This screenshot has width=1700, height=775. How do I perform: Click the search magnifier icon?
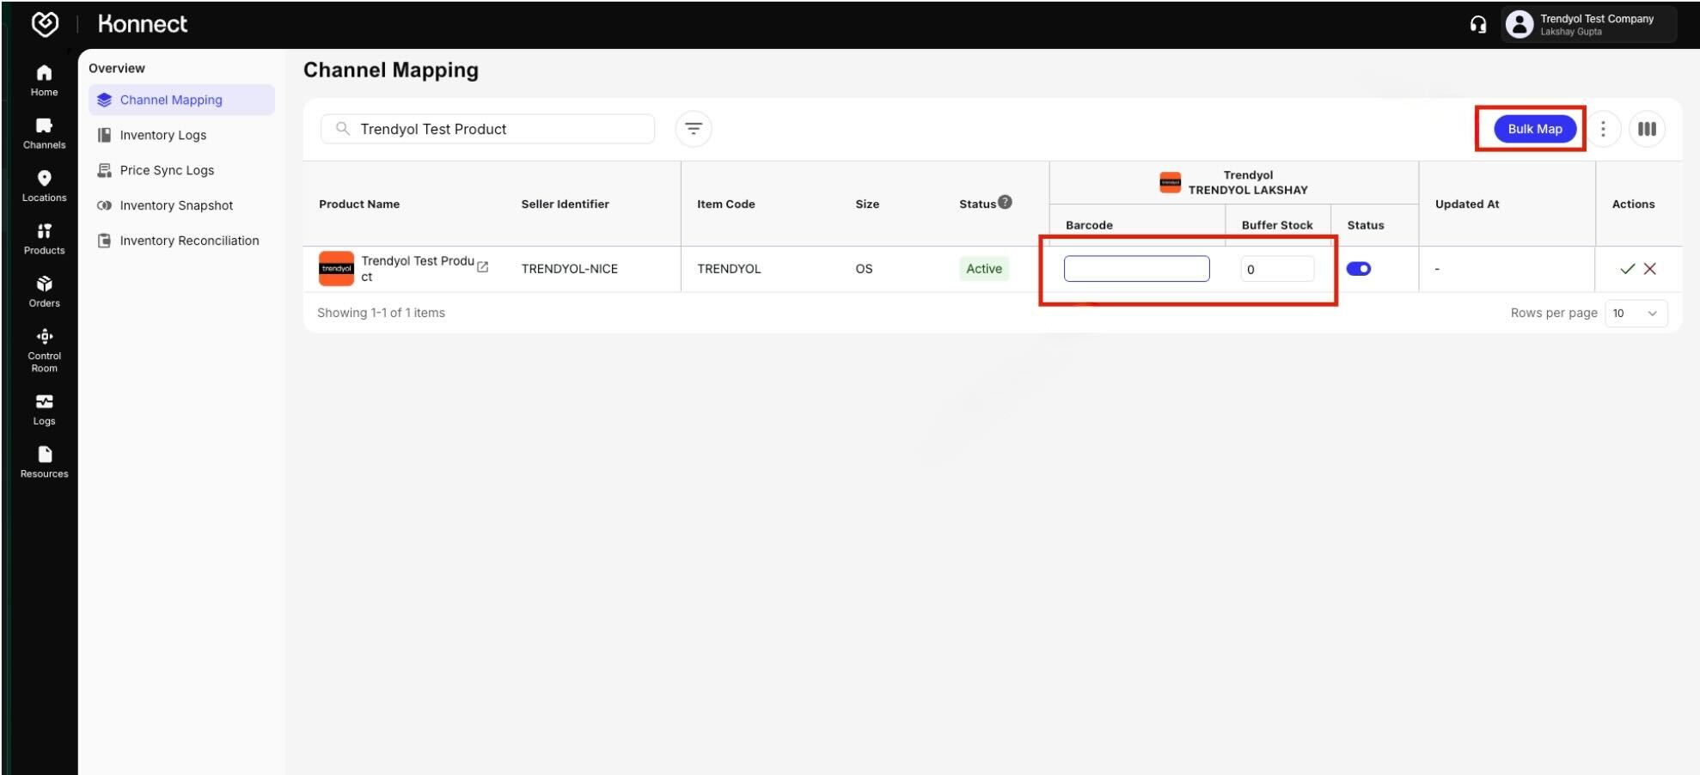pos(342,129)
